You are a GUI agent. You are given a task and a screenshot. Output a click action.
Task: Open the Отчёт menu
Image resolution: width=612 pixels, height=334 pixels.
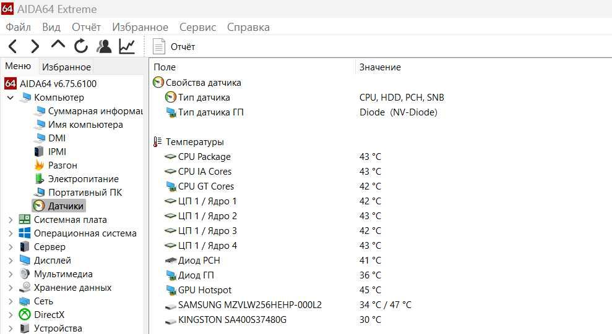coord(86,27)
